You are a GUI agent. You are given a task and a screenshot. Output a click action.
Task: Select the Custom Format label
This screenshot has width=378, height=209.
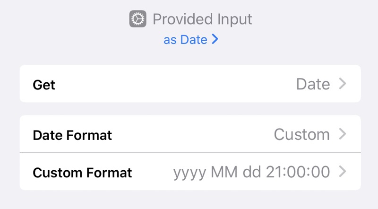(82, 173)
